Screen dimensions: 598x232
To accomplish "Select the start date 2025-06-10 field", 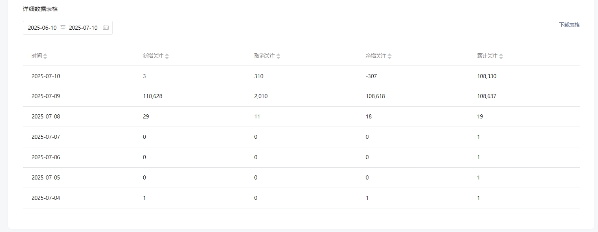I will 42,28.
